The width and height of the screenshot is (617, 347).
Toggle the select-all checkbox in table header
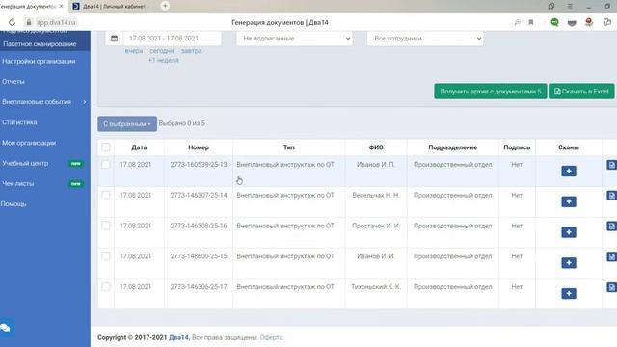106,147
